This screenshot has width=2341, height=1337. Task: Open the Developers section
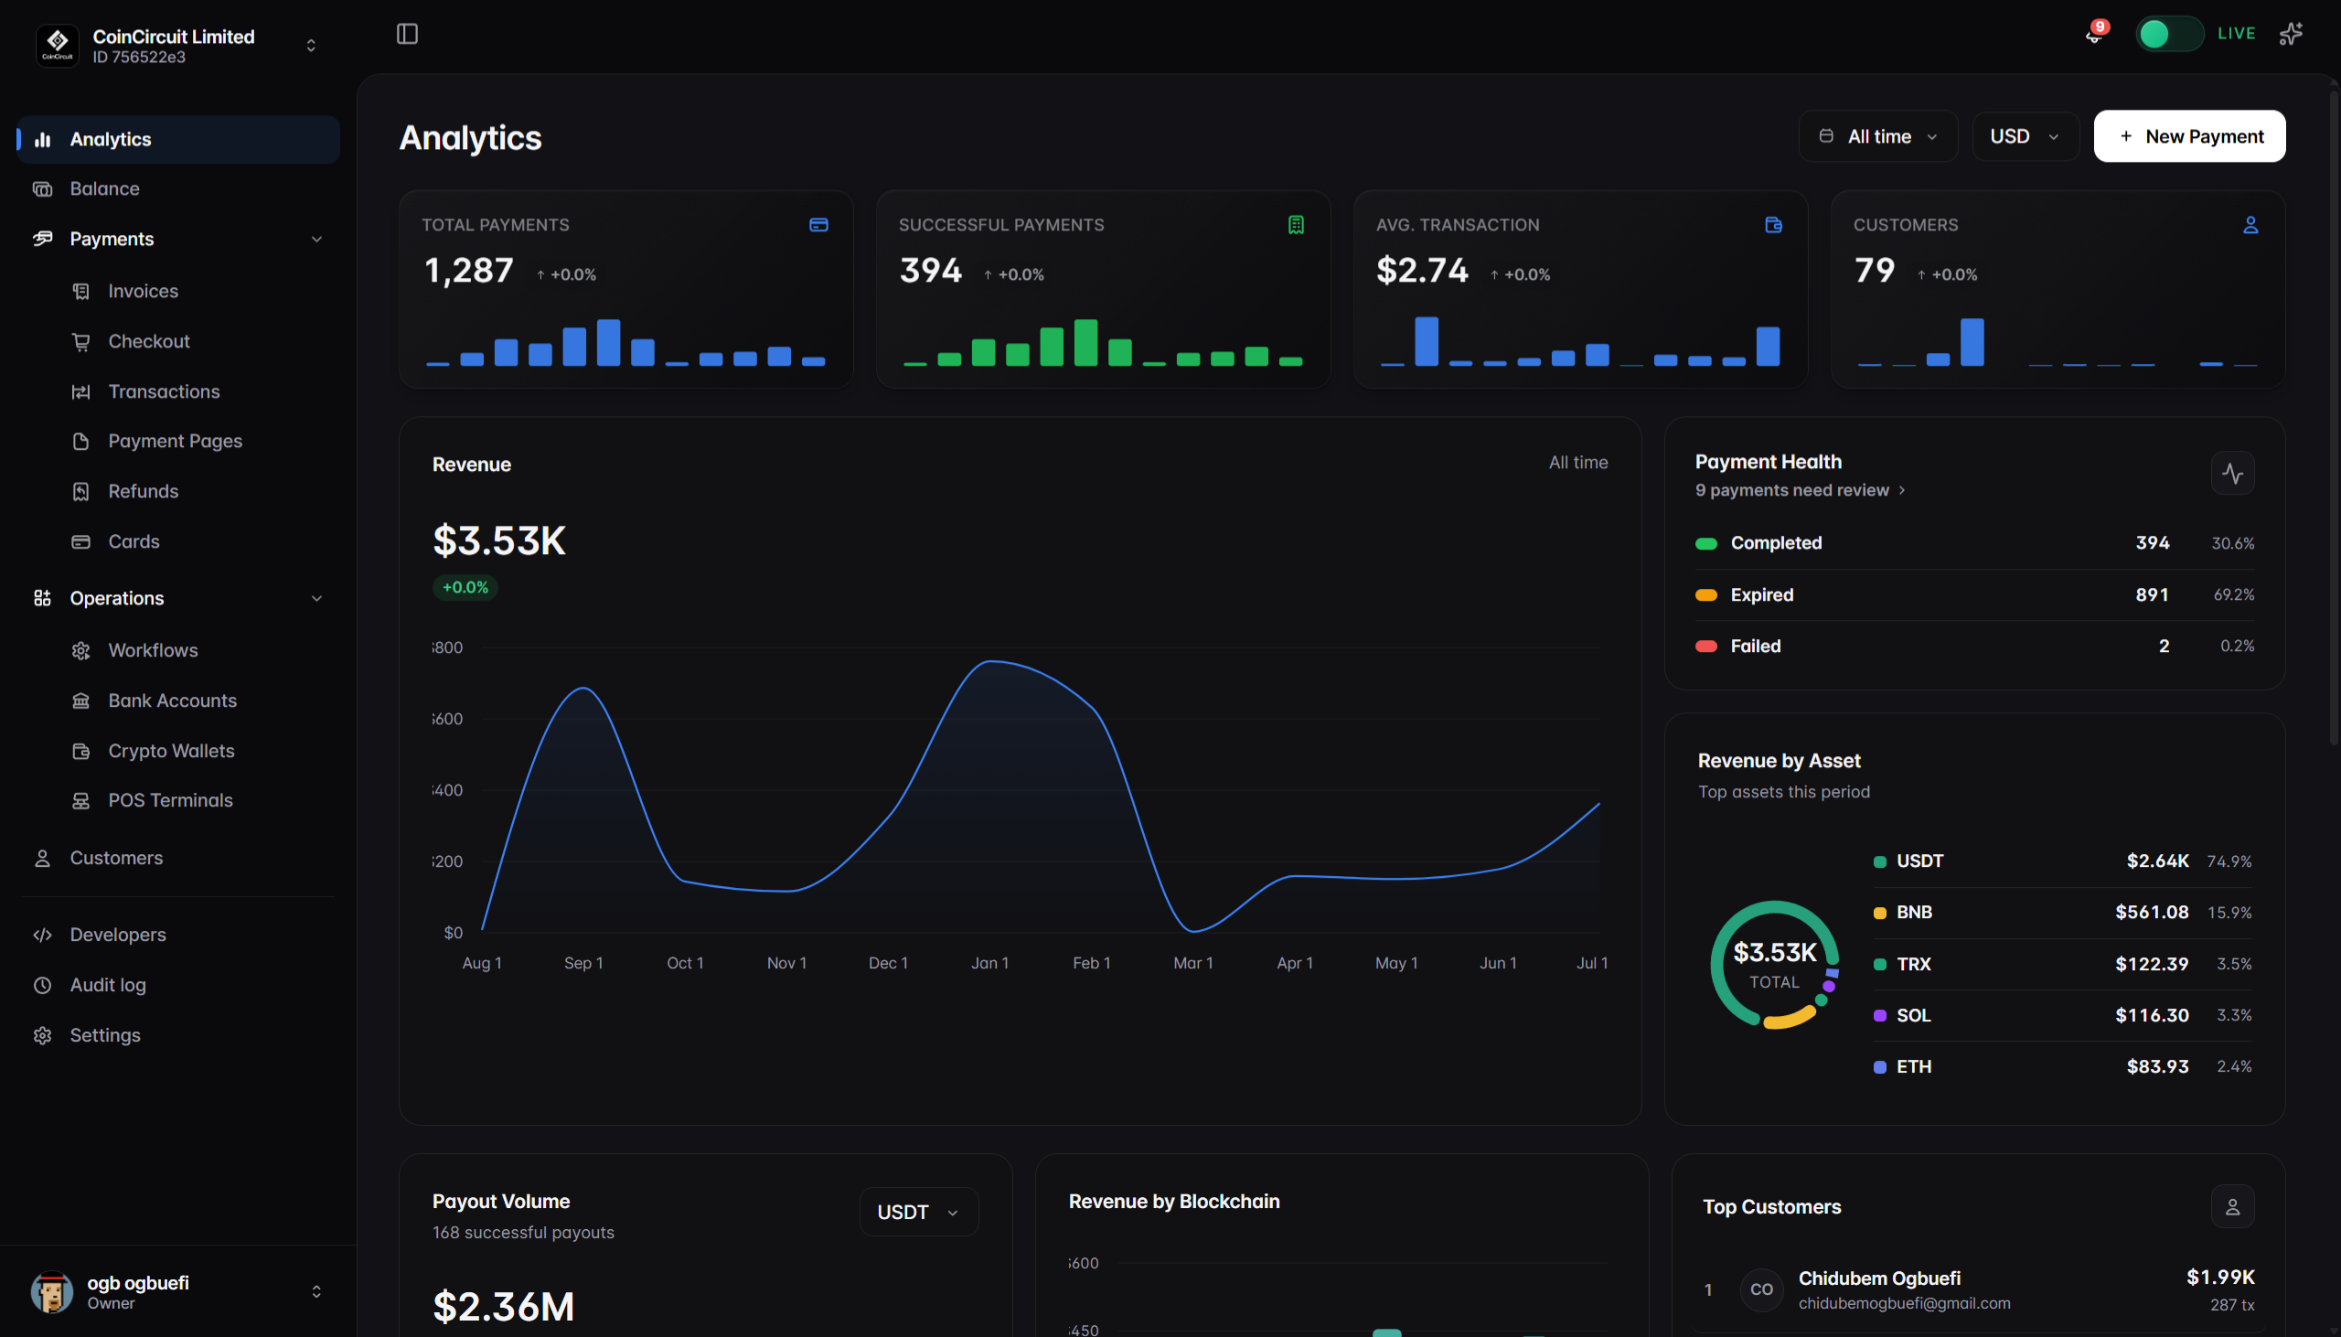coord(178,935)
